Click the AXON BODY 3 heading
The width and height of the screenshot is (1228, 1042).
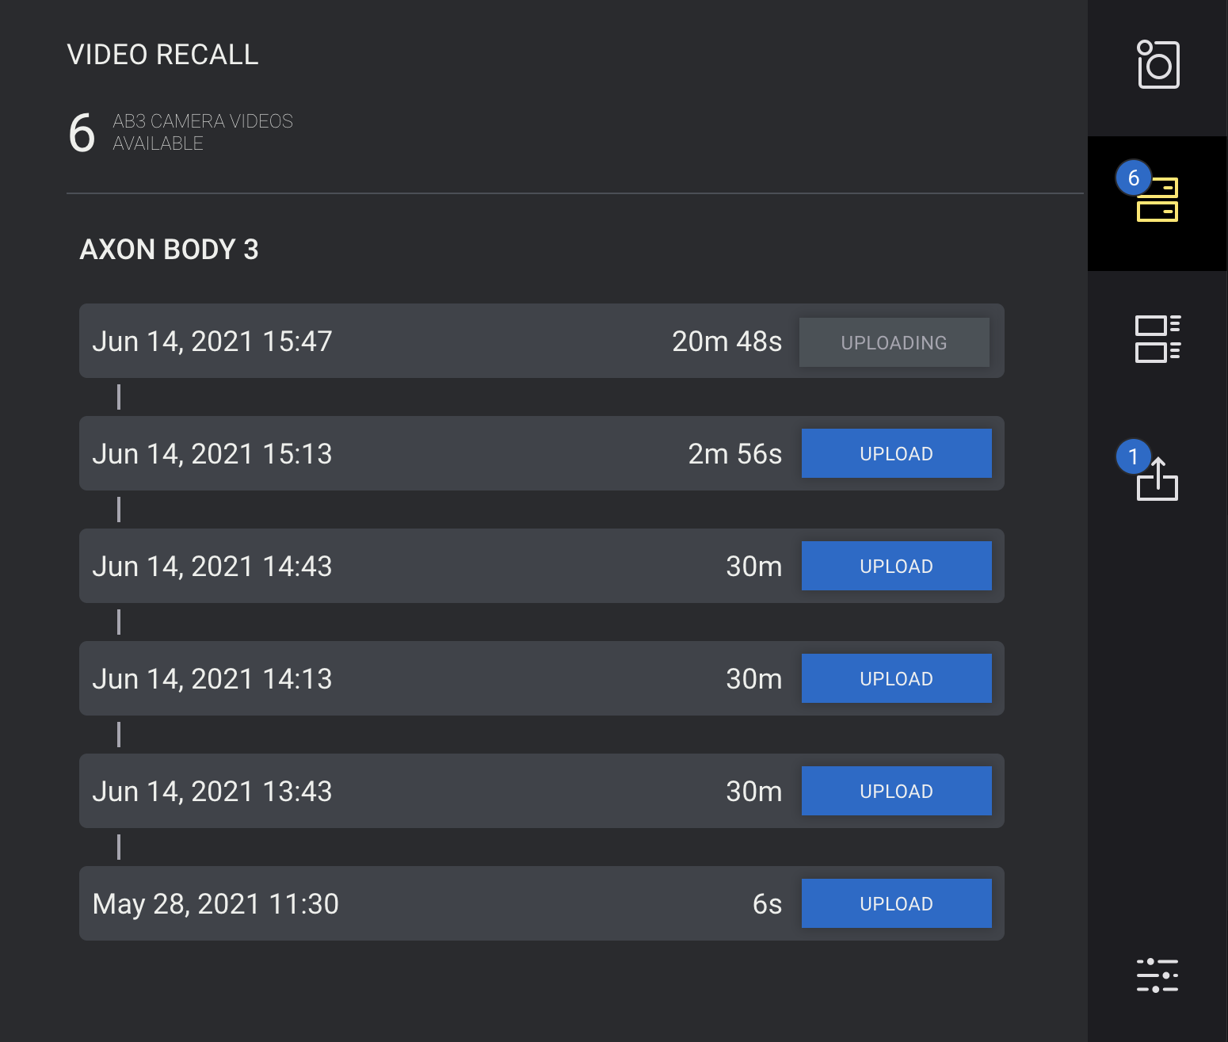[x=169, y=250]
